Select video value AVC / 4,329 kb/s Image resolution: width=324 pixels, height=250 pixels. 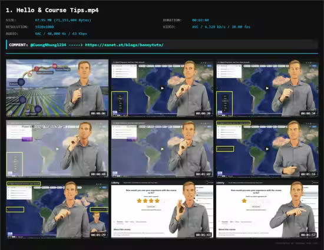221,27
